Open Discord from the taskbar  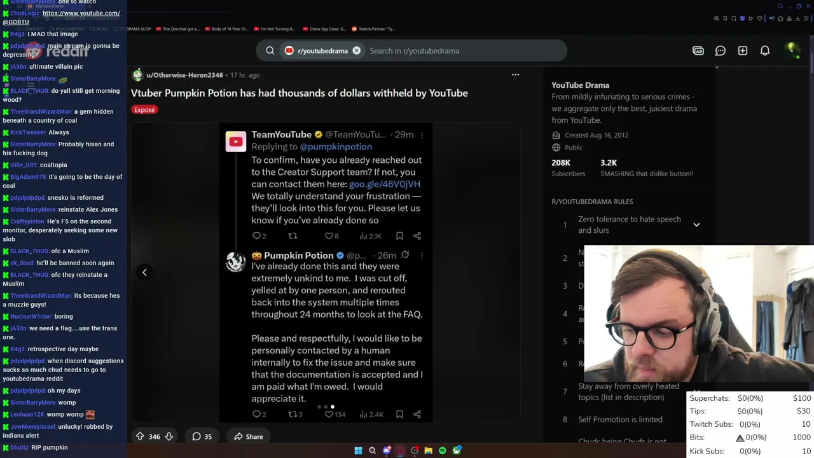pos(387,450)
